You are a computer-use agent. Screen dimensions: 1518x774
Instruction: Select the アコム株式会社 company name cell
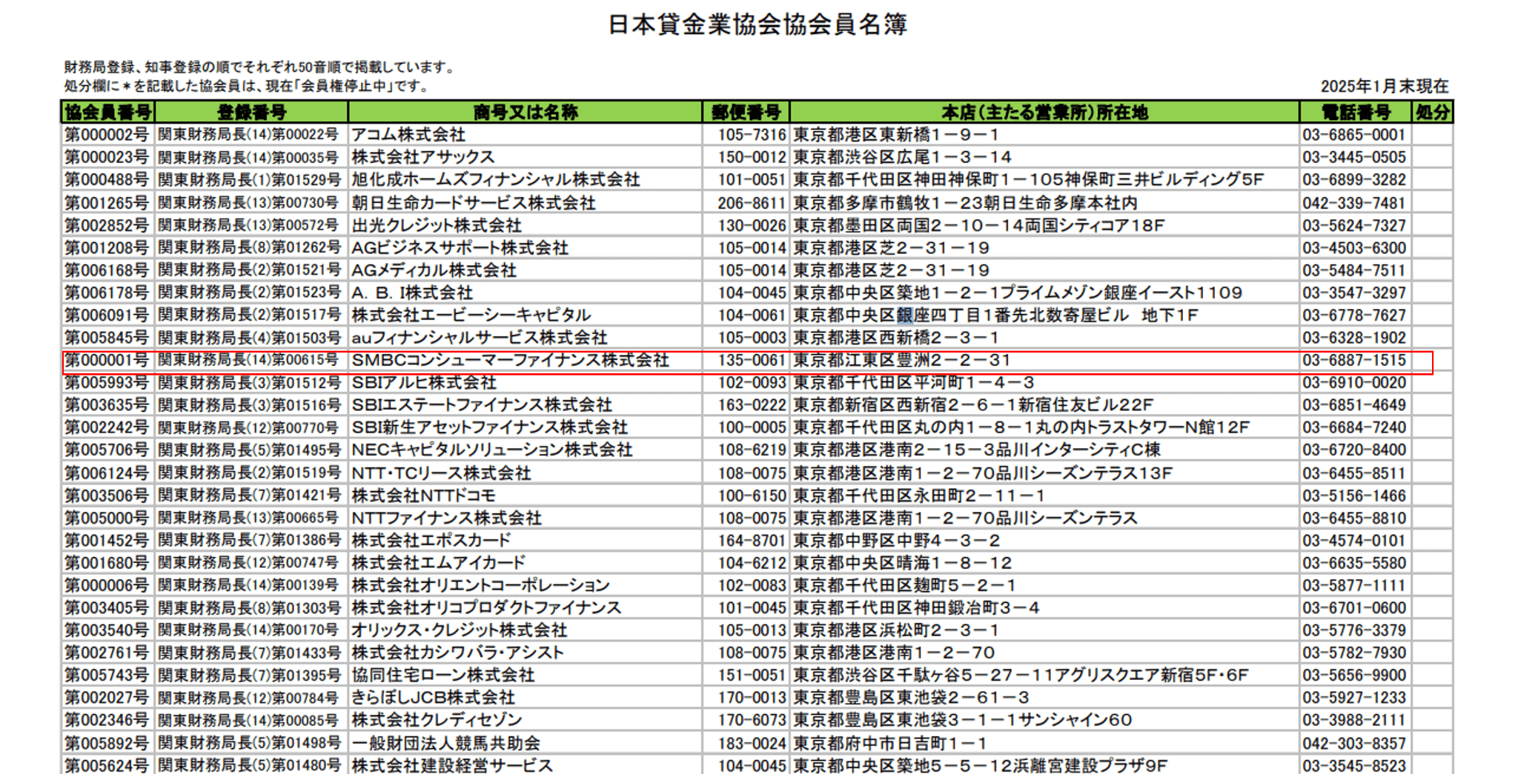(408, 135)
